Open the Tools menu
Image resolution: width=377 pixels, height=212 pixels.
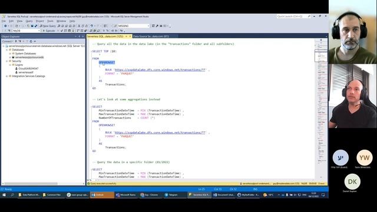point(50,21)
